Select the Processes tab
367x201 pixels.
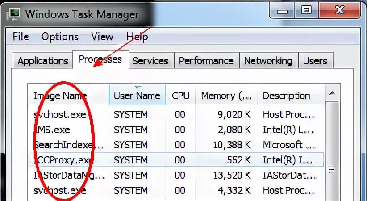(x=100, y=59)
